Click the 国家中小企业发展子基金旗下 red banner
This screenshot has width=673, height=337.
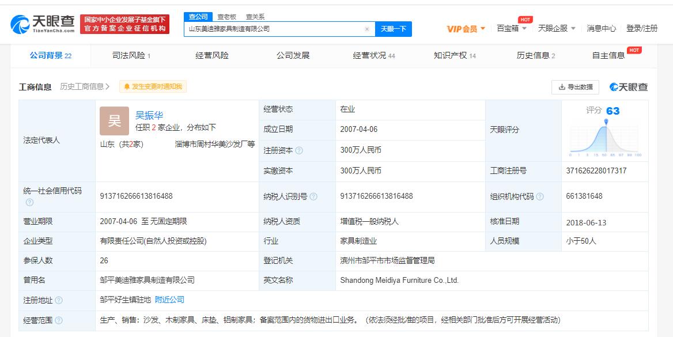point(125,24)
